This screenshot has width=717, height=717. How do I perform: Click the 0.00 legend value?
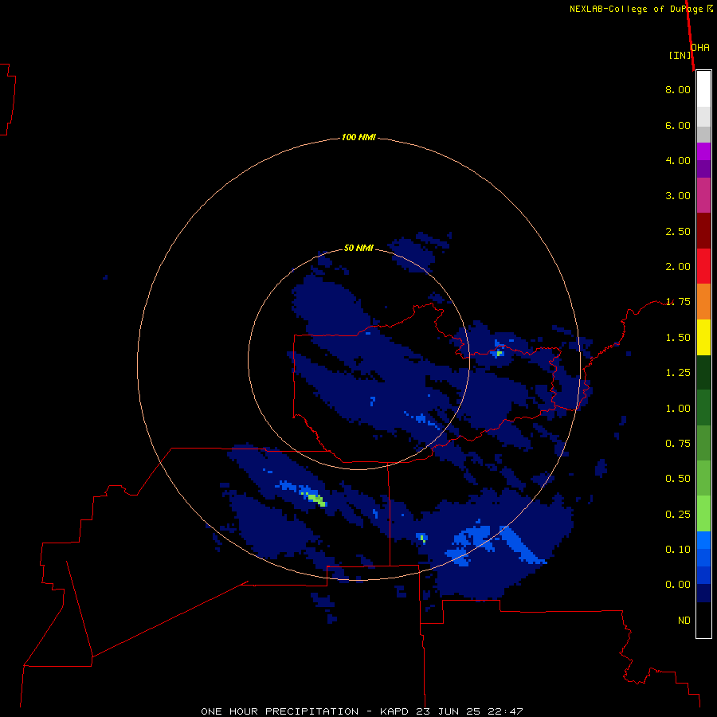tap(678, 585)
